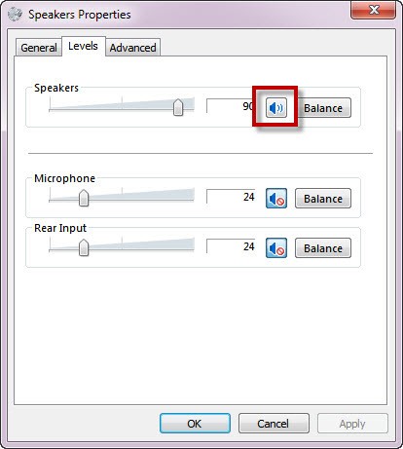Click the Rear Input level value field
This screenshot has height=449, width=403.
tap(231, 246)
